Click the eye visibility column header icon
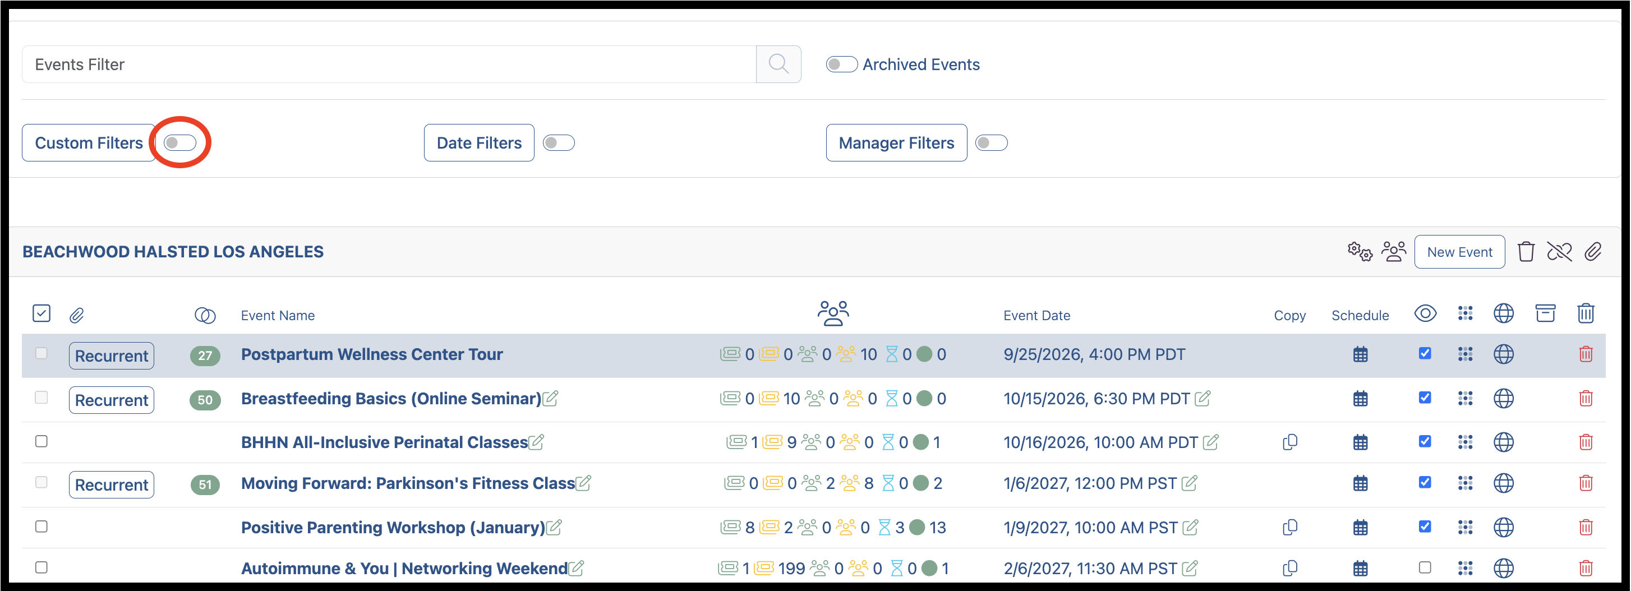 pyautogui.click(x=1425, y=313)
